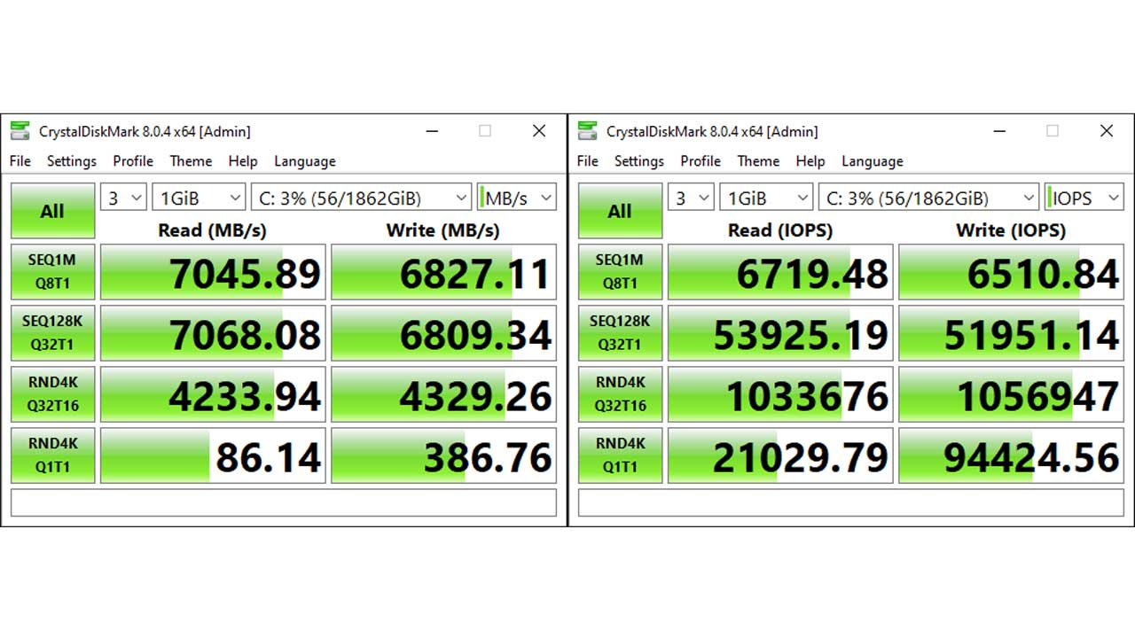Run all tests in the MB/s window
This screenshot has width=1135, height=638.
[52, 211]
